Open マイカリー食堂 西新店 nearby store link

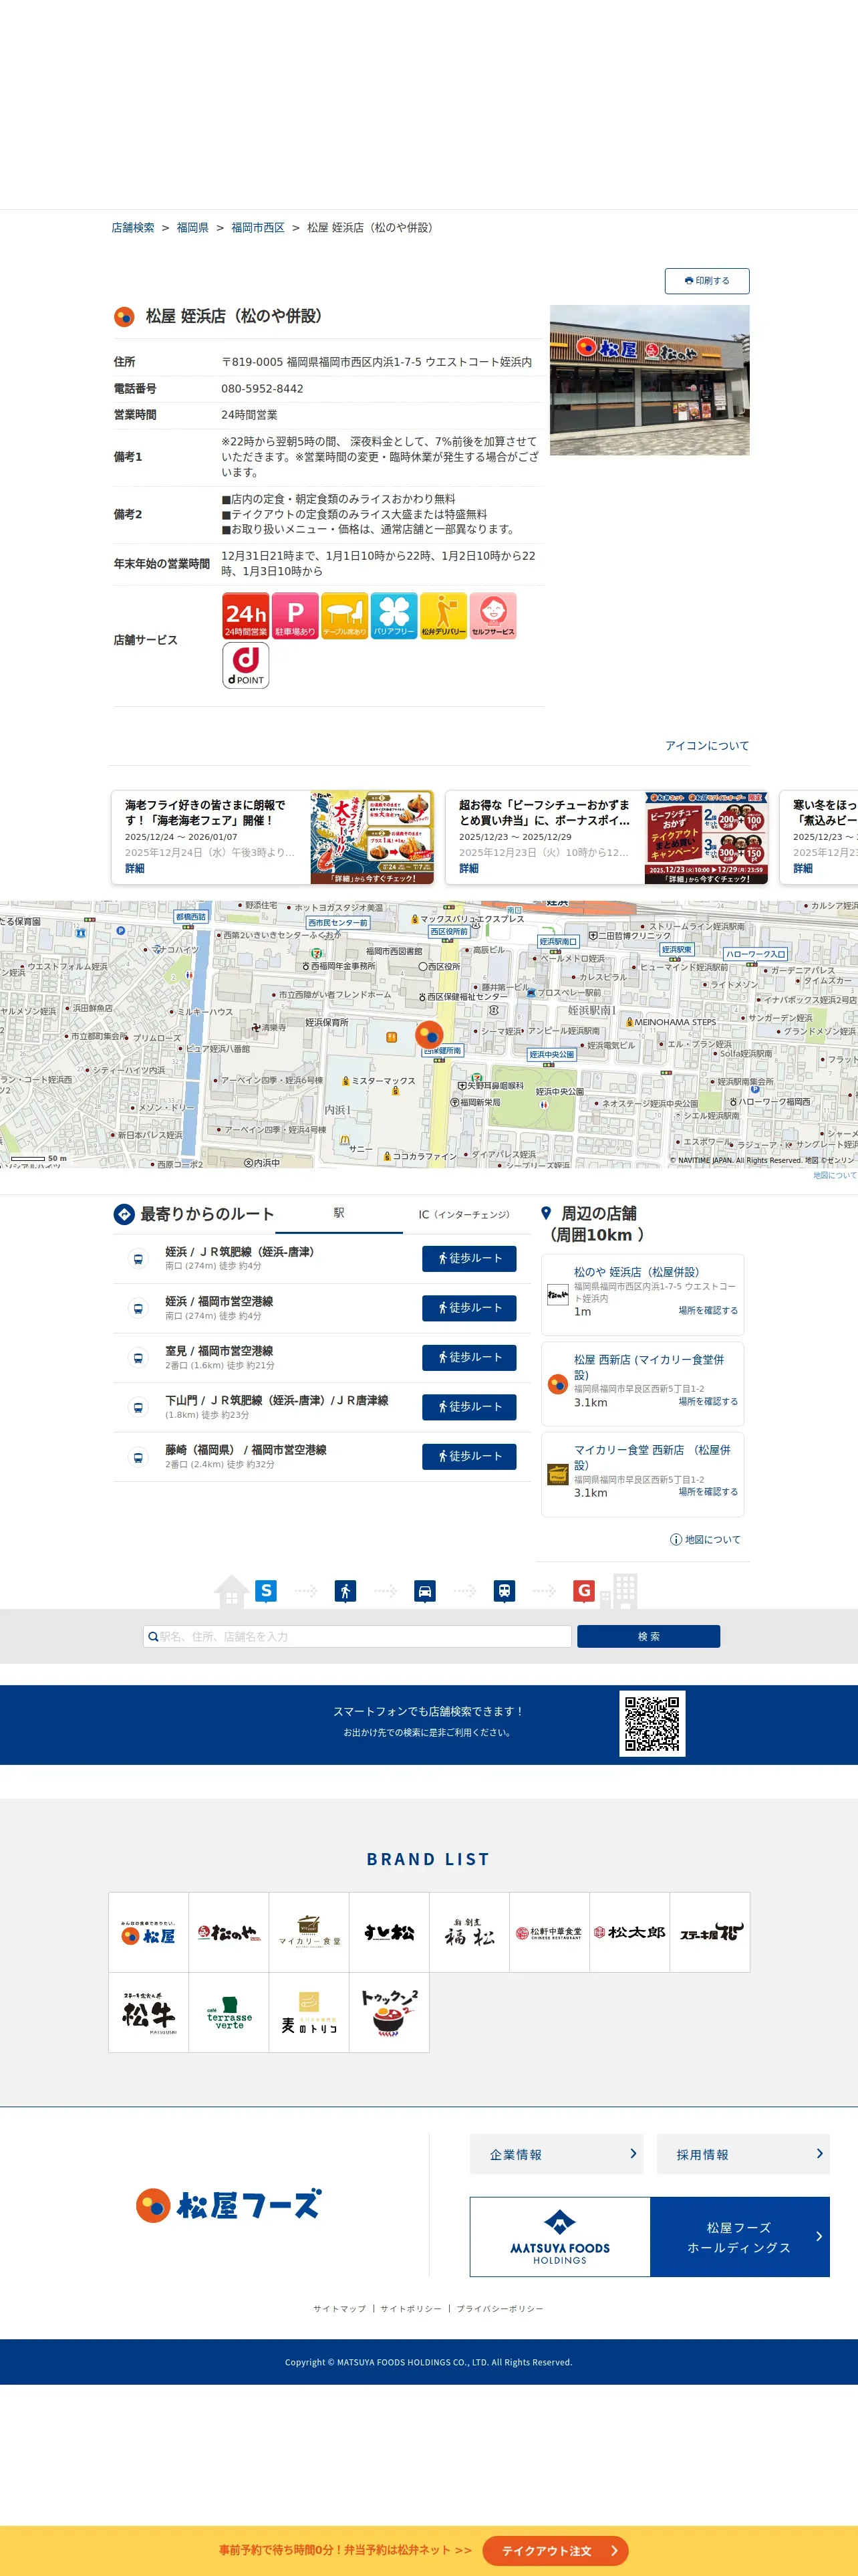point(652,1457)
